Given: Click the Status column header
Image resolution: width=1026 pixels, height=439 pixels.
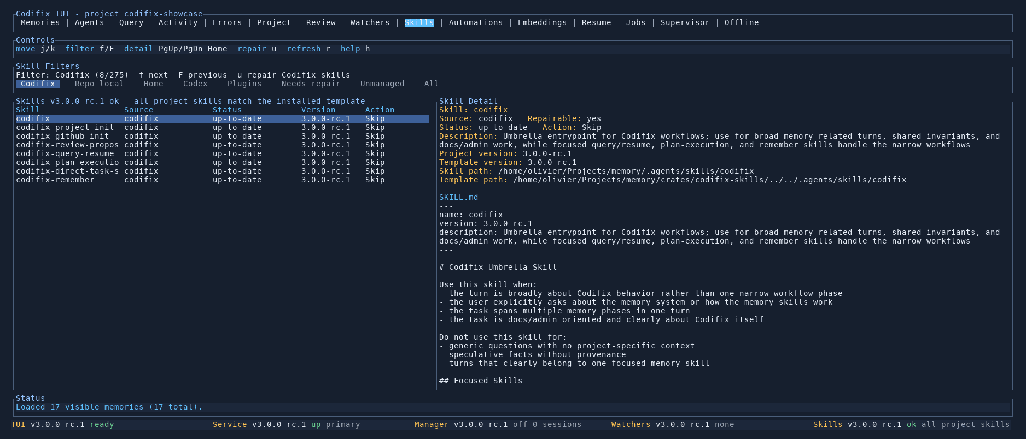Looking at the screenshot, I should pos(227,110).
